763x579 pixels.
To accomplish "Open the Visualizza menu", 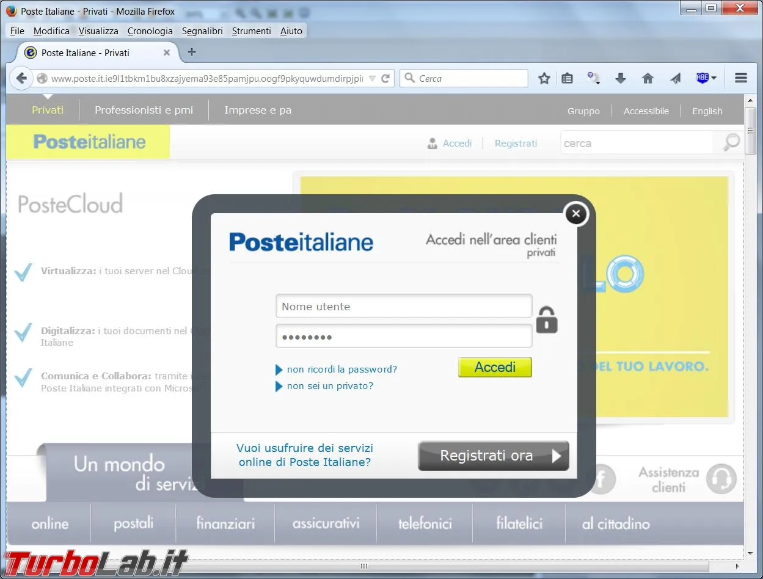I will [x=98, y=31].
